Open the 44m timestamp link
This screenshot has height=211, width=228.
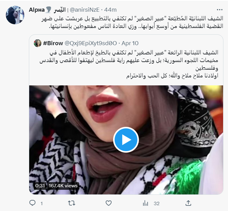click(110, 10)
